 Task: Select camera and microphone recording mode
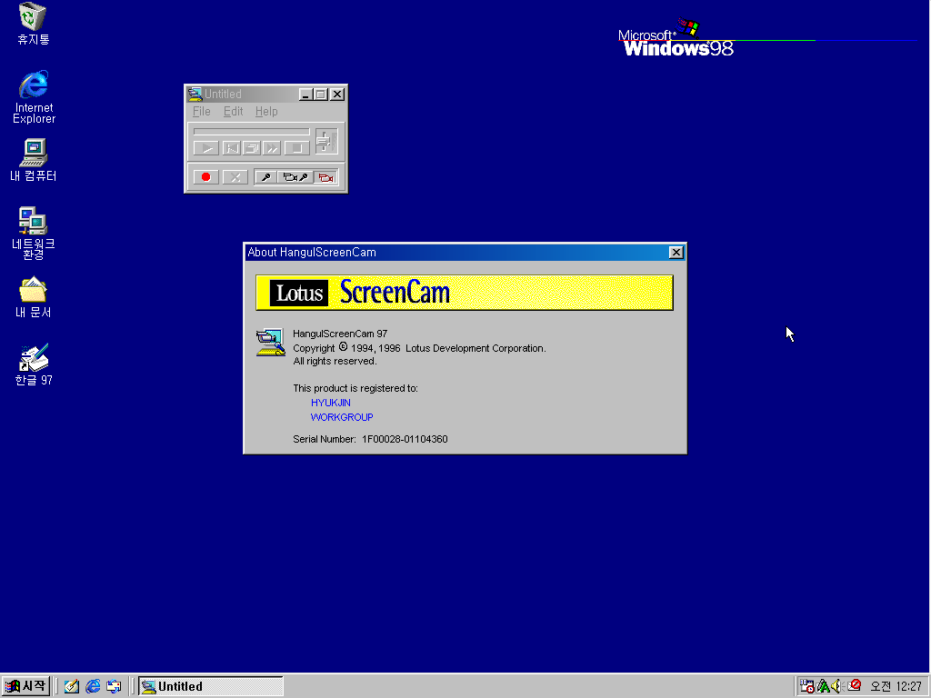tap(295, 177)
